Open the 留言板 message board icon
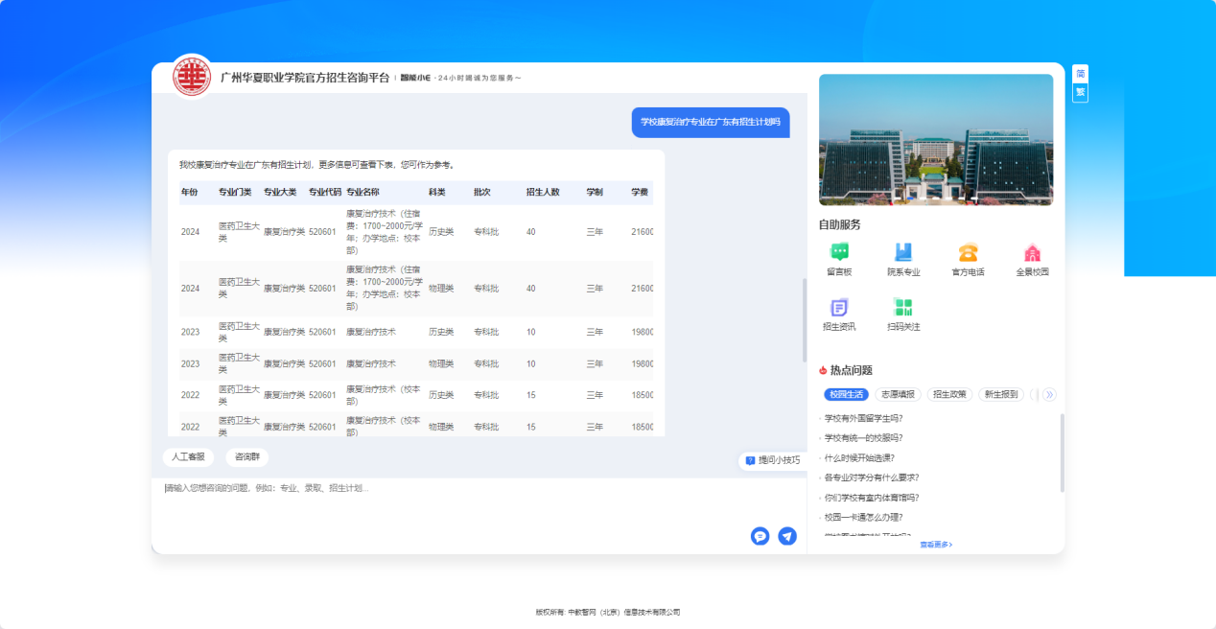The height and width of the screenshot is (629, 1216). pyautogui.click(x=839, y=252)
